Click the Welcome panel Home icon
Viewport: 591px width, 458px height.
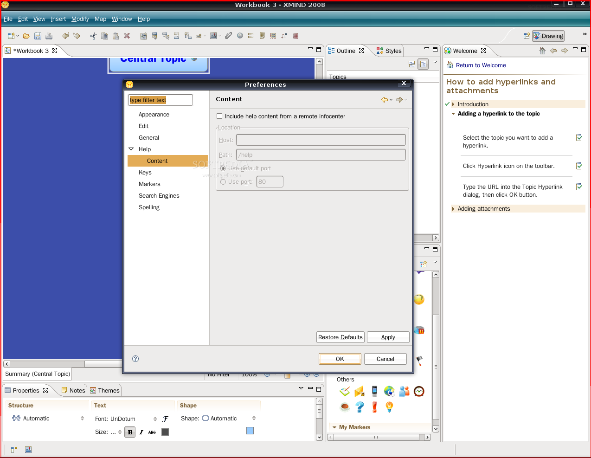(542, 51)
